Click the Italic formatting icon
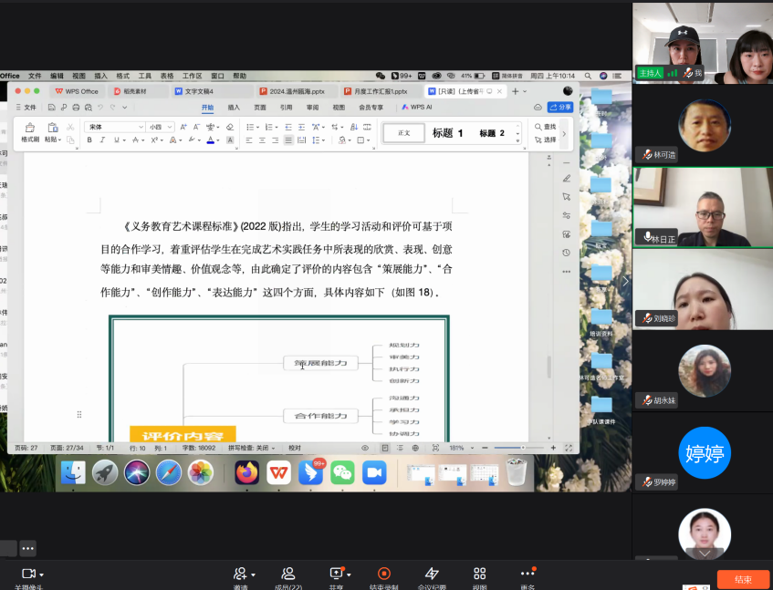This screenshot has width=773, height=590. coord(102,140)
